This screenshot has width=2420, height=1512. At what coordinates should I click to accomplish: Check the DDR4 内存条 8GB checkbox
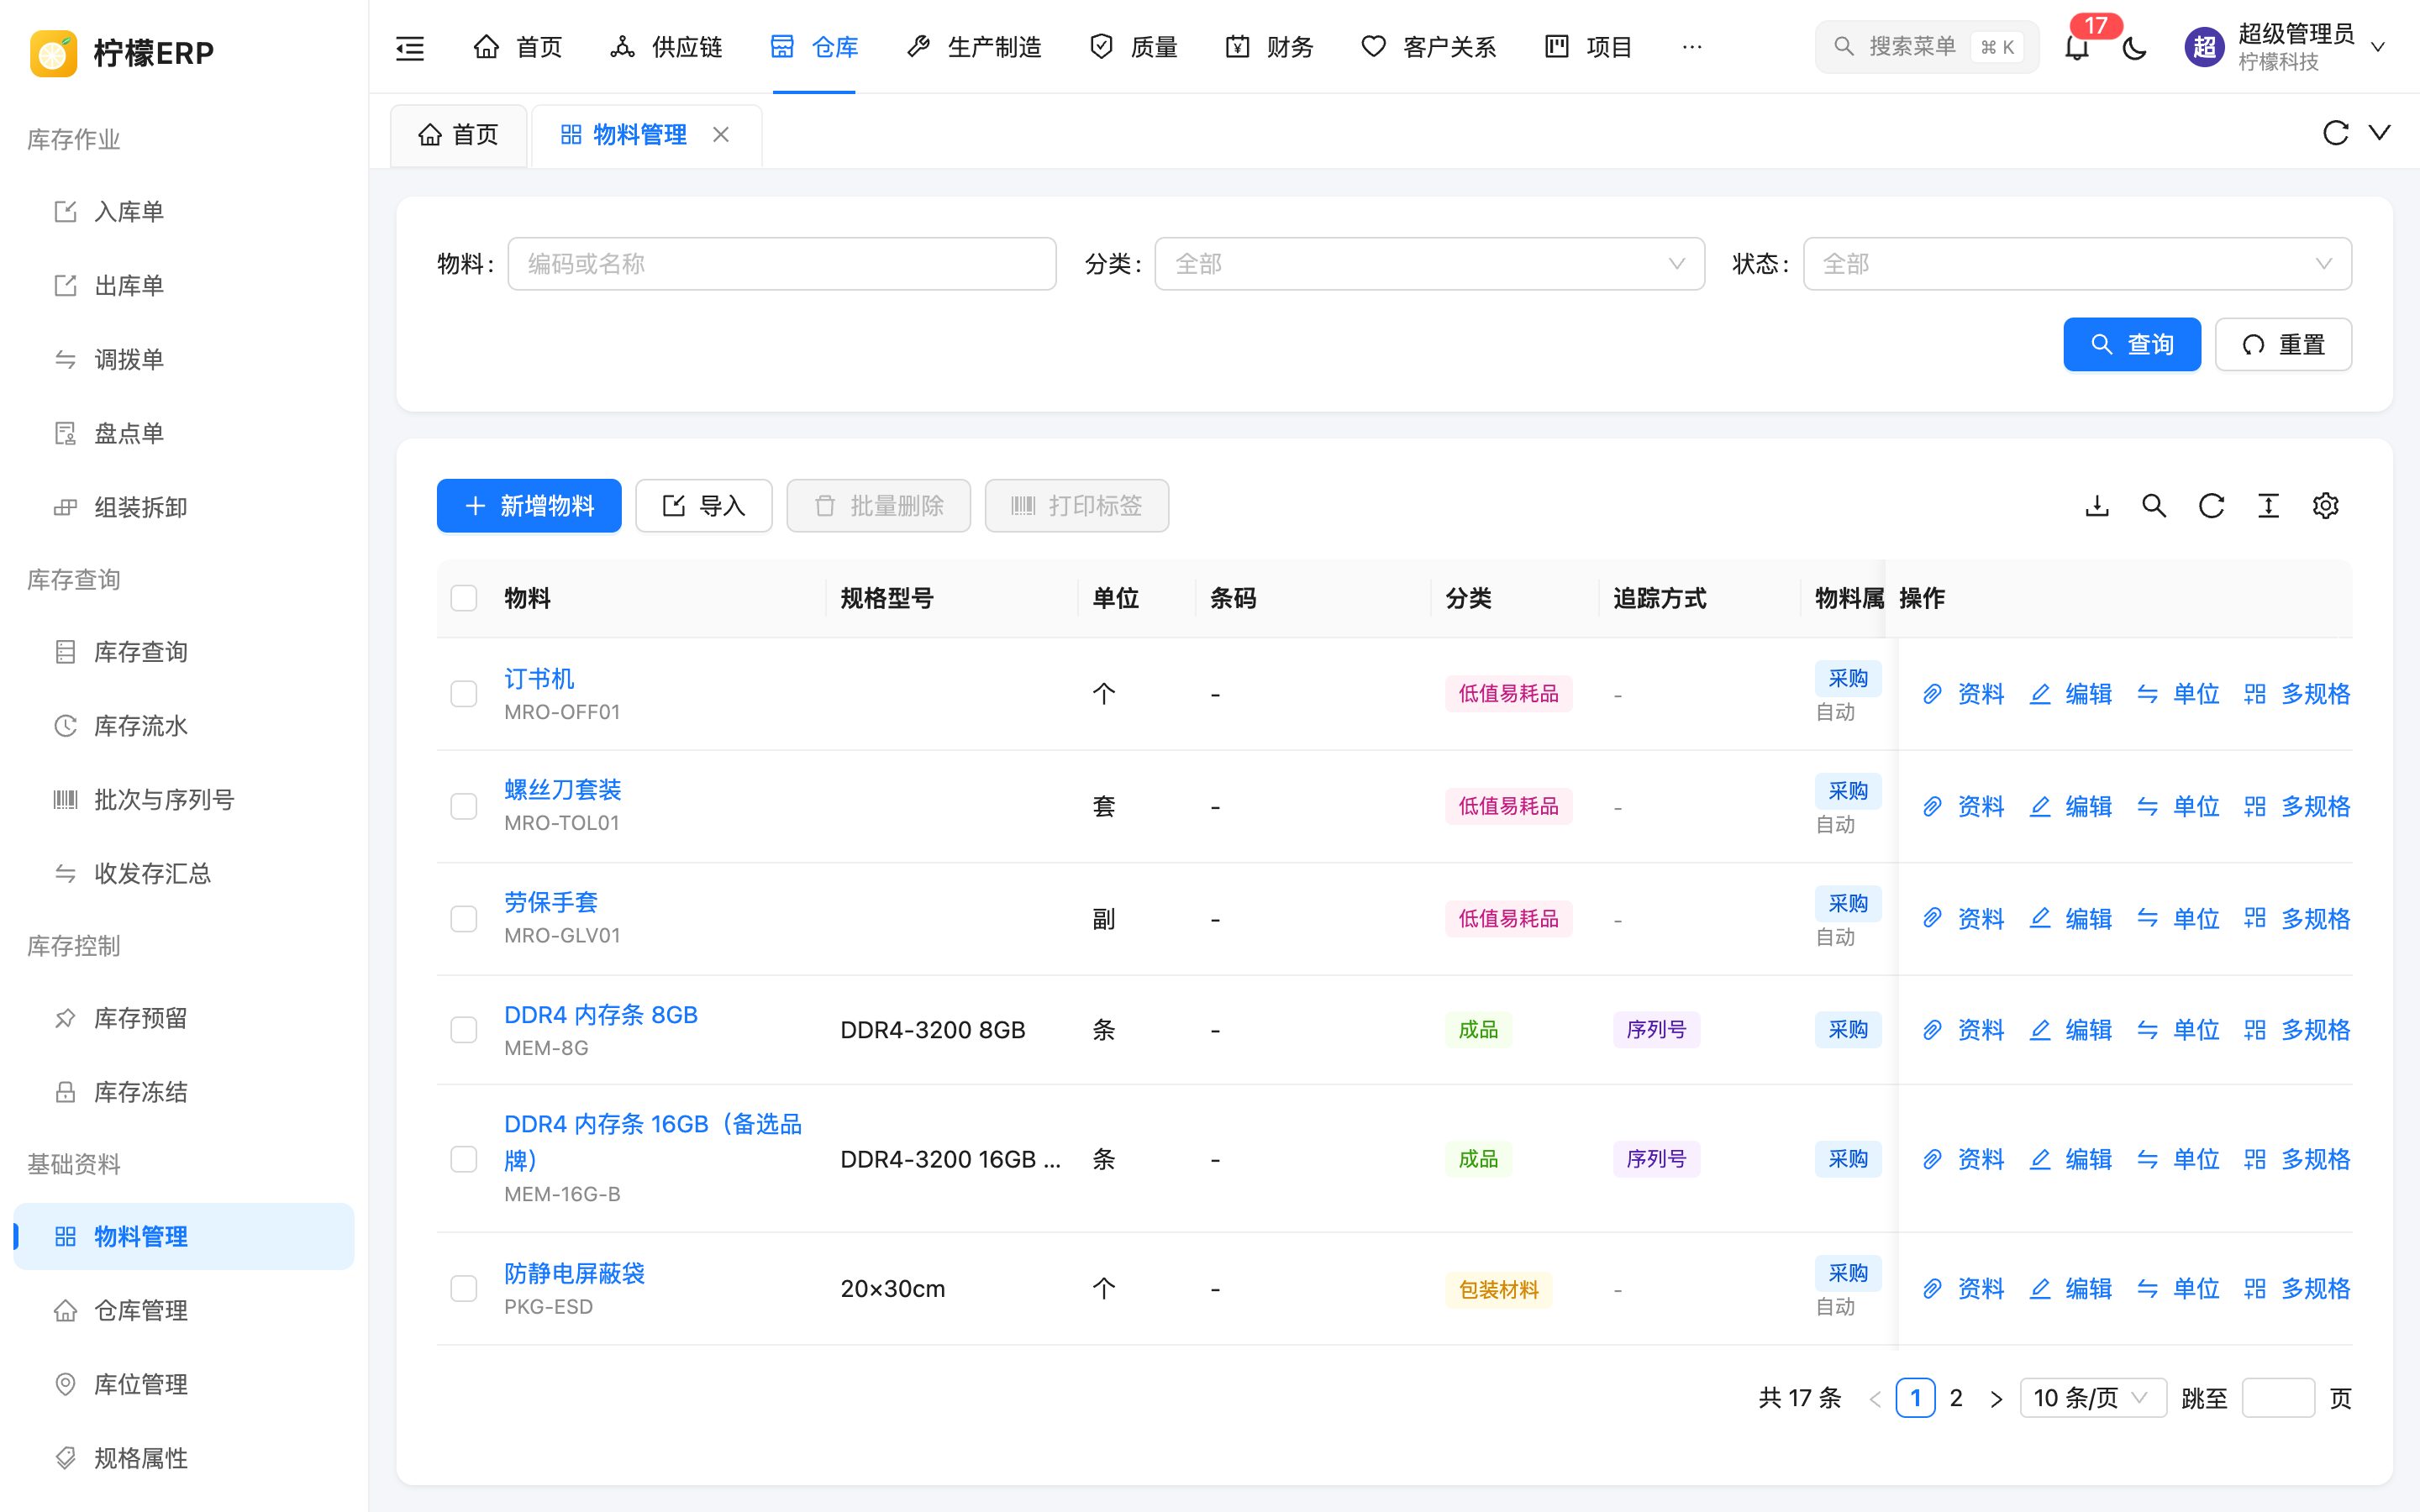pos(464,1030)
